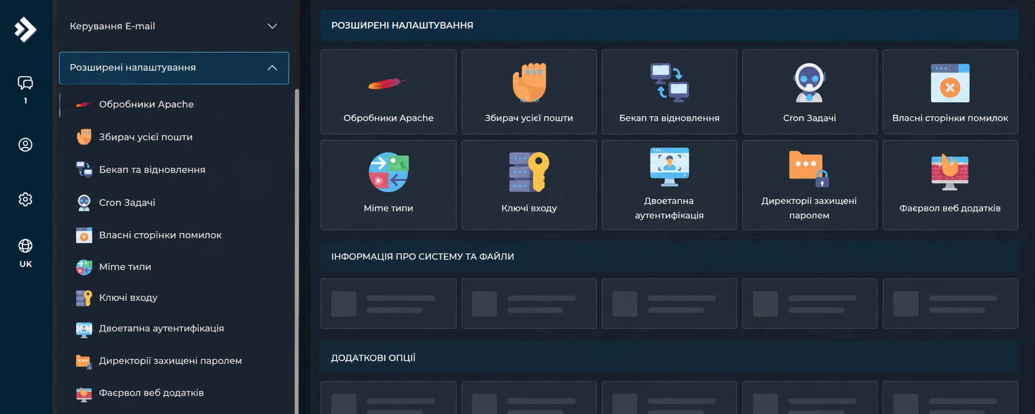This screenshot has height=414, width=1035.
Task: Click the monitor icon of Двоетапна аутентифікація card
Action: click(669, 167)
